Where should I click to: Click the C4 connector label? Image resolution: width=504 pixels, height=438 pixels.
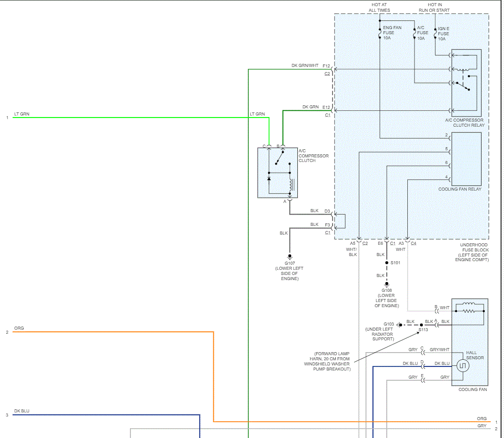(x=413, y=243)
